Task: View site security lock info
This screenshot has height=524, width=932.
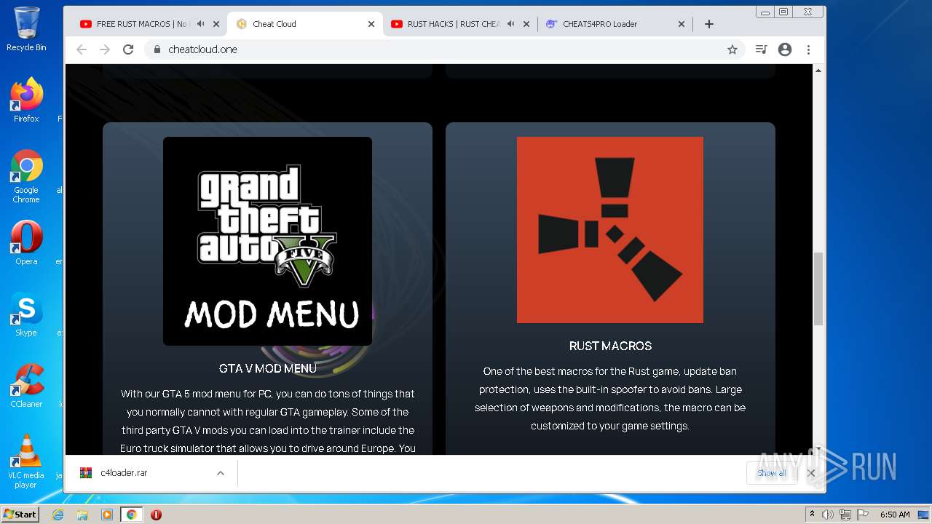Action: pos(157,49)
